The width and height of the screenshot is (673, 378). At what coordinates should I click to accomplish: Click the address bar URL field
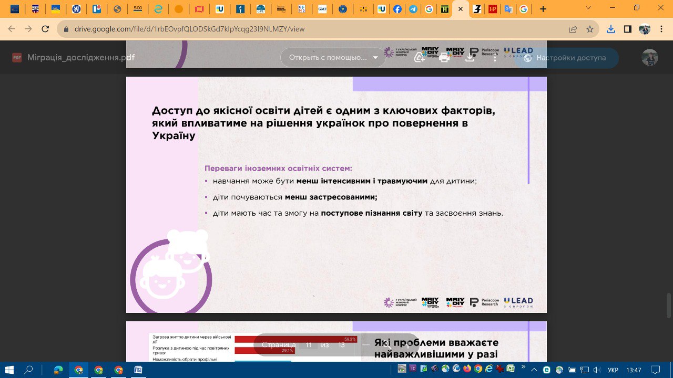[315, 29]
